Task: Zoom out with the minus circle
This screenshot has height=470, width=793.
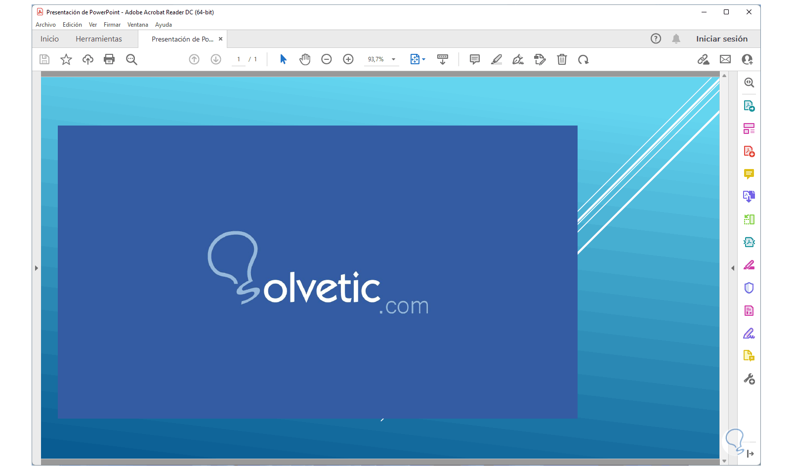Action: coord(327,59)
